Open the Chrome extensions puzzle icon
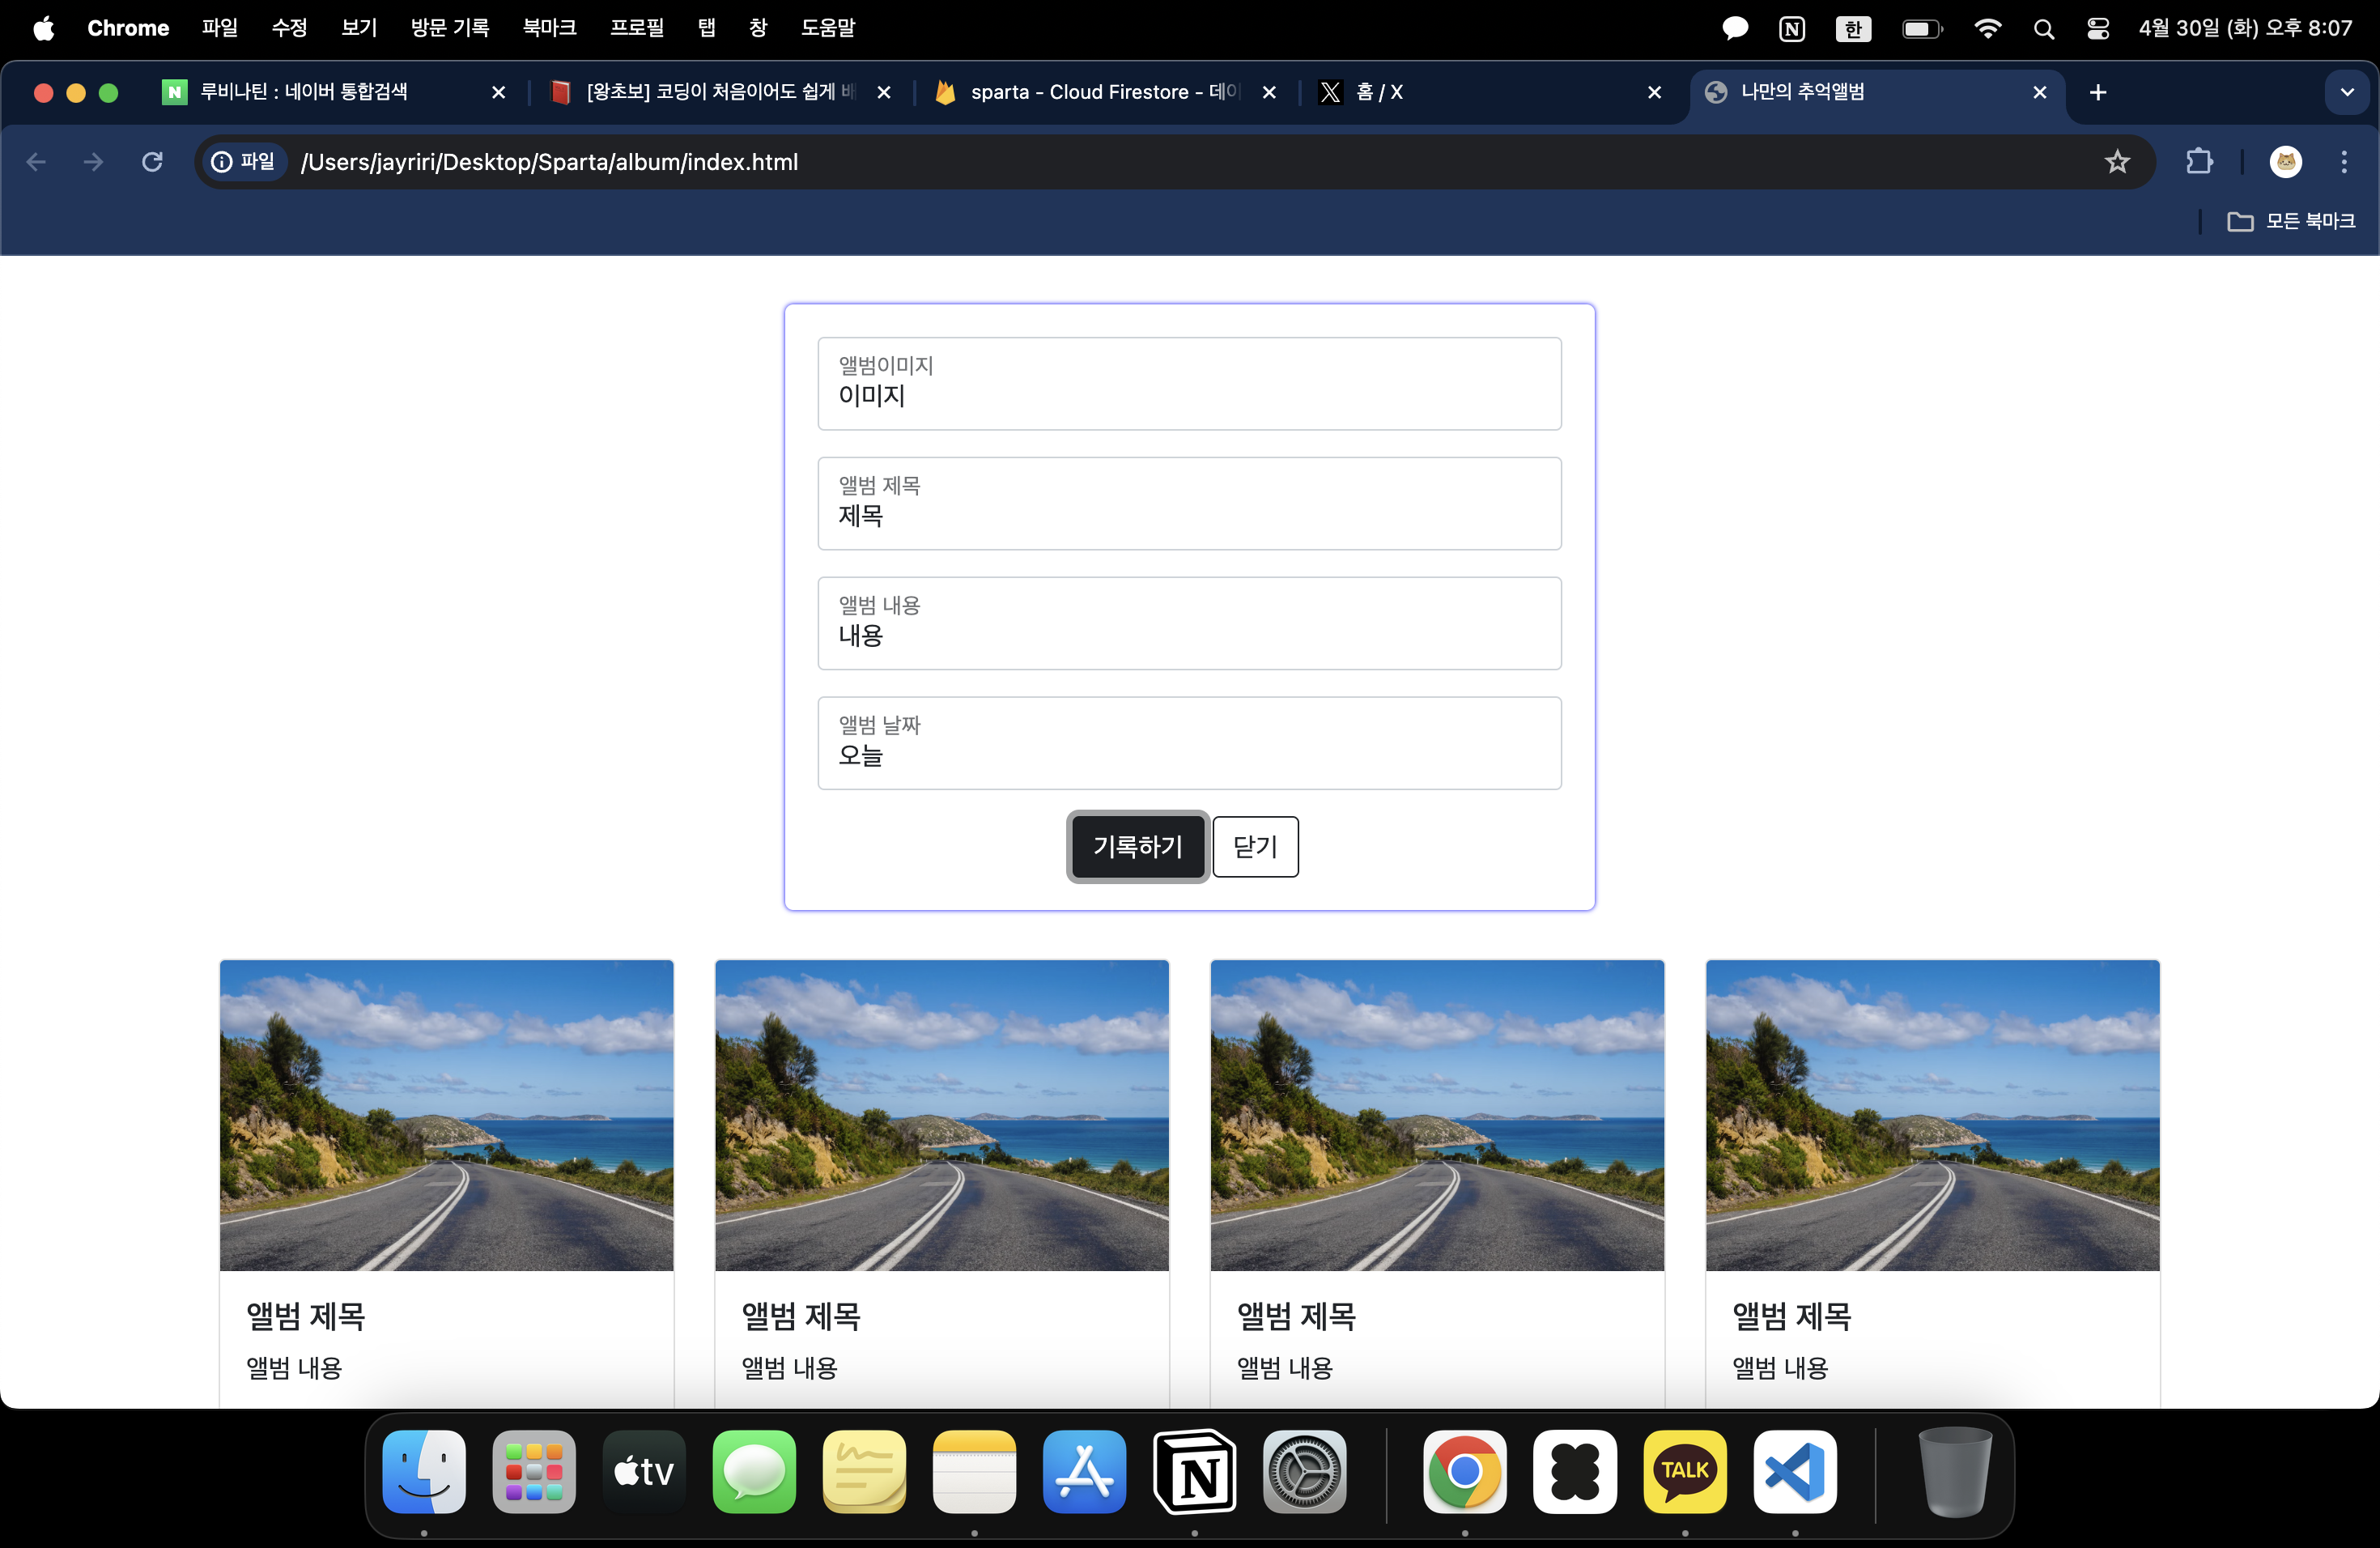Viewport: 2380px width, 1548px height. (x=2199, y=162)
